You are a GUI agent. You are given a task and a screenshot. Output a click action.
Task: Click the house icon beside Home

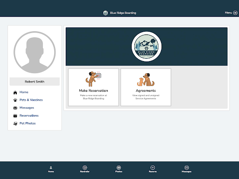[x=15, y=92]
